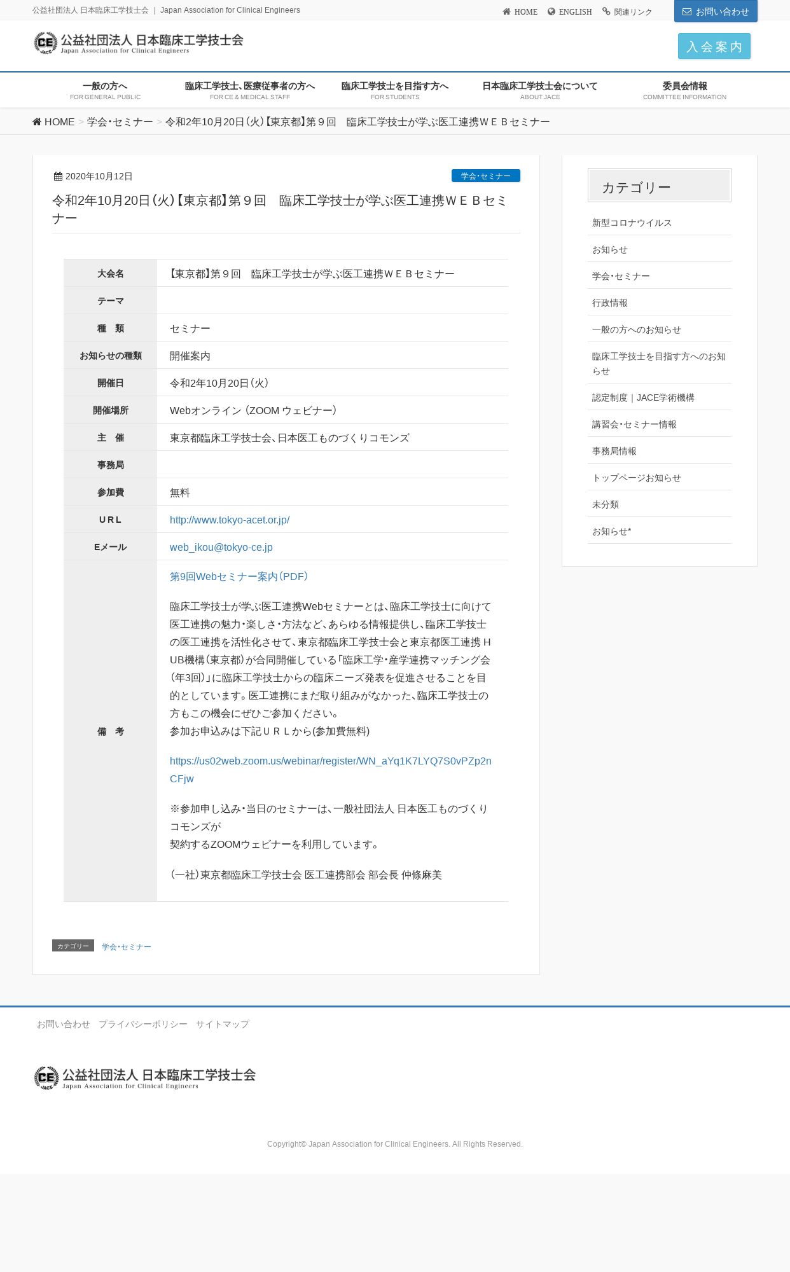
Task: Click the JACE logo in the footer
Action: click(145, 1078)
